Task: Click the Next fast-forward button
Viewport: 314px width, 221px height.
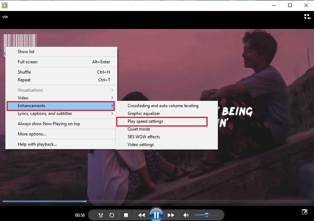Action: point(171,215)
